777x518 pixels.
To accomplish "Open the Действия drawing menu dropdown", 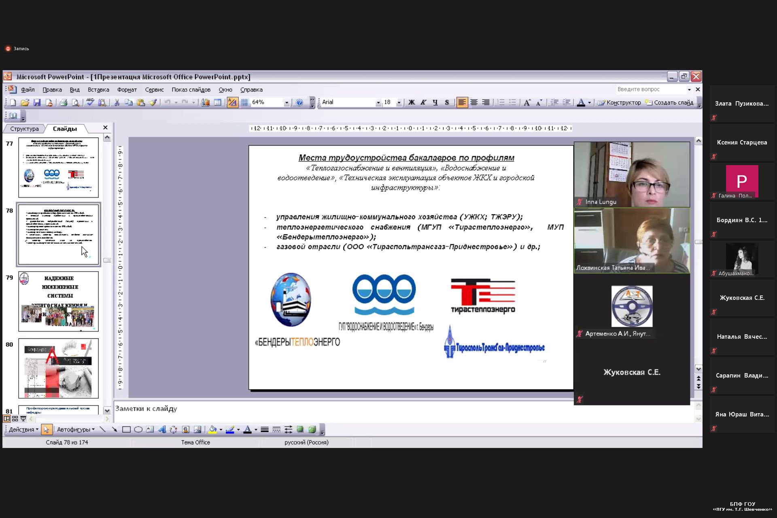I will point(23,429).
